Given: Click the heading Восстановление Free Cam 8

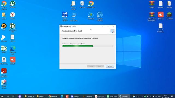Looking at the screenshot, I should 72,31.
